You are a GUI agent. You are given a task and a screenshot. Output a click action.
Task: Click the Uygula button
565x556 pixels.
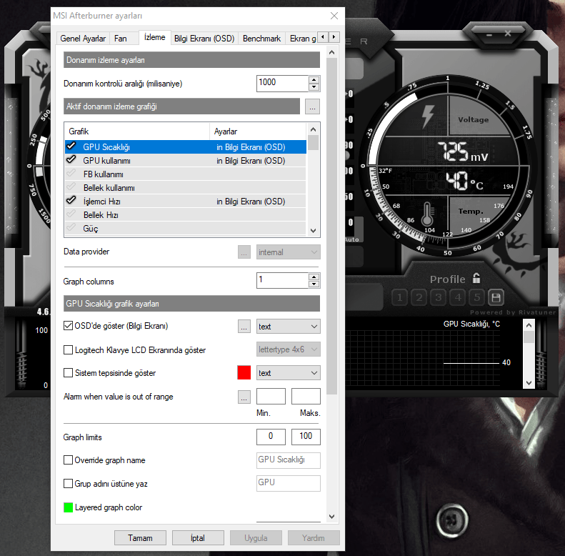(256, 538)
